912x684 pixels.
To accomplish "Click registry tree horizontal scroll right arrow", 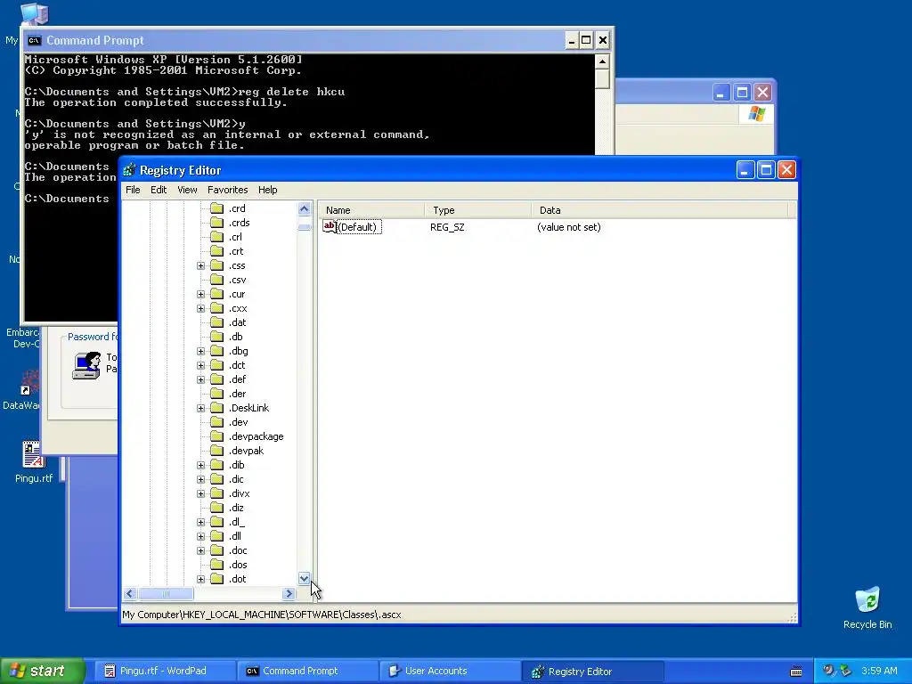I will click(289, 594).
